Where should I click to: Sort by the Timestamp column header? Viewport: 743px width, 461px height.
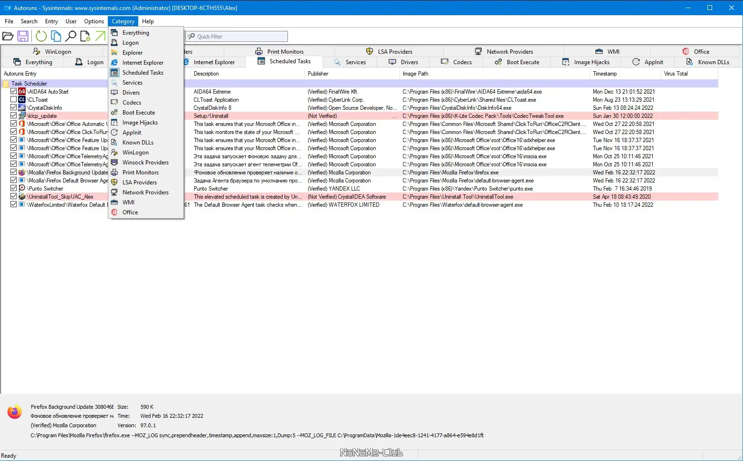tap(625, 74)
